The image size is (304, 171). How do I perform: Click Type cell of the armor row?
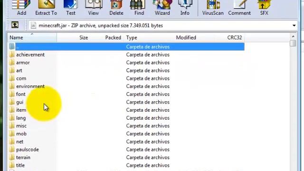[148, 62]
